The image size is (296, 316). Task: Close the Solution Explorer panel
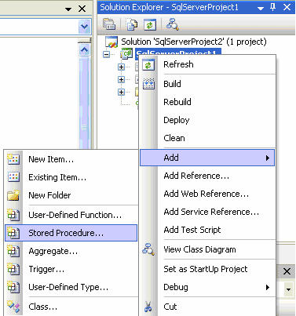(287, 7)
